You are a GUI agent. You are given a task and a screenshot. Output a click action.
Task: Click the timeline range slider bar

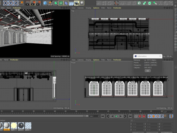click(x=44, y=116)
